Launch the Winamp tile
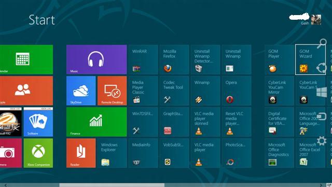 point(205,90)
